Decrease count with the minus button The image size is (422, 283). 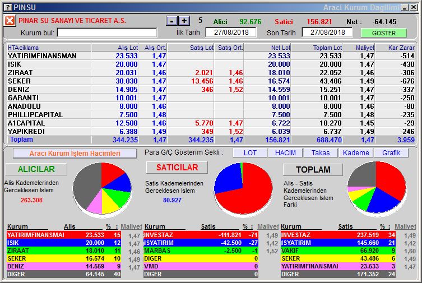coord(171,21)
